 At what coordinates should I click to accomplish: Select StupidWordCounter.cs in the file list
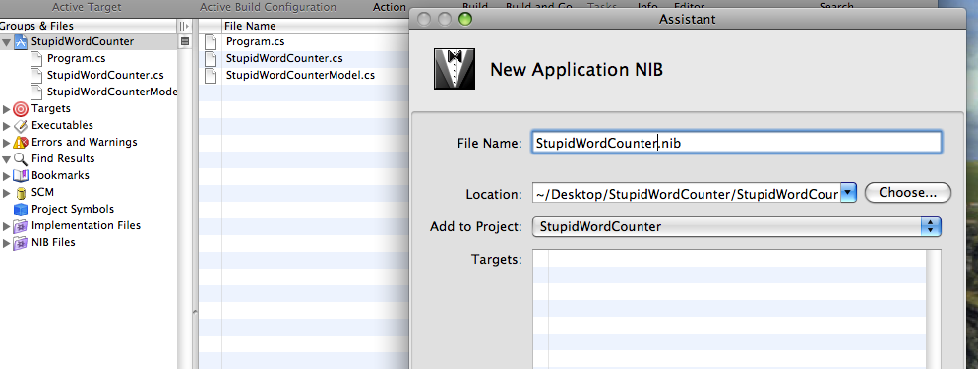click(284, 59)
